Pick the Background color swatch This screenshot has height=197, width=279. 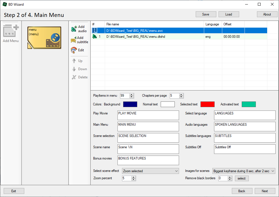[130, 104]
